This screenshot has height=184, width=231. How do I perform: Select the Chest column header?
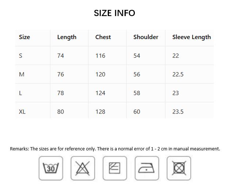click(103, 37)
